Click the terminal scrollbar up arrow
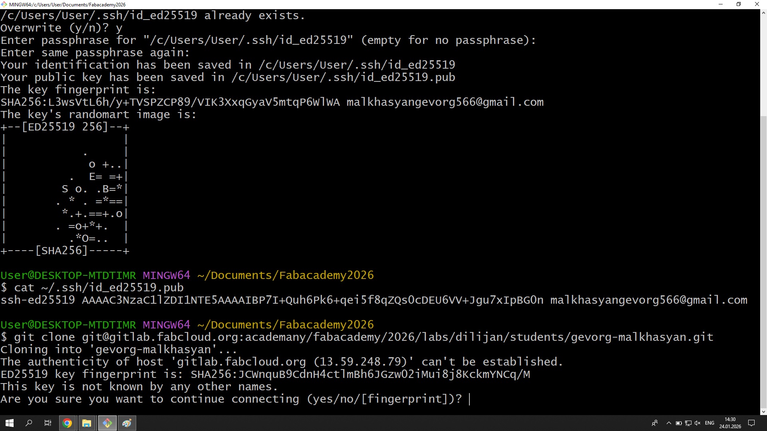This screenshot has width=767, height=431. [763, 13]
